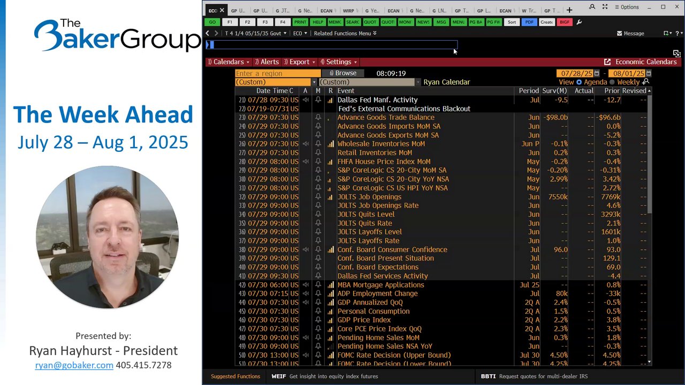
Task: Click the Enter a region input field
Action: [x=278, y=73]
